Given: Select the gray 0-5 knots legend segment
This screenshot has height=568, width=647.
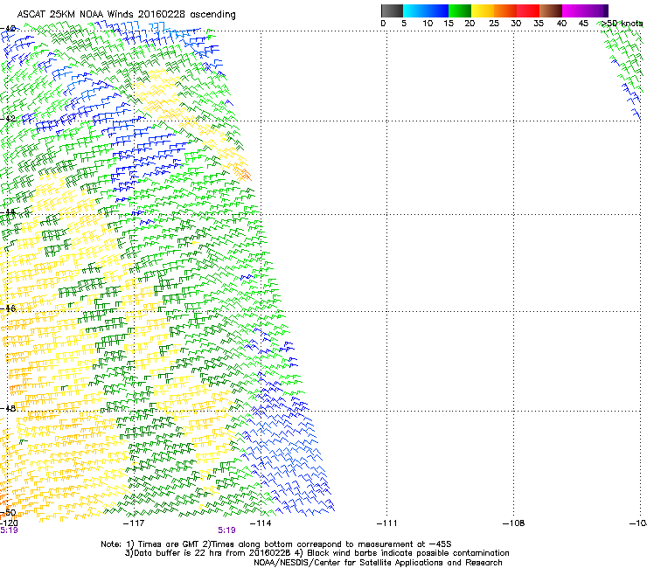Looking at the screenshot, I should click(392, 10).
